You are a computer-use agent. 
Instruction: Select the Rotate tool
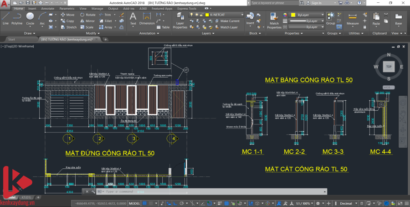pyautogui.click(x=87, y=15)
